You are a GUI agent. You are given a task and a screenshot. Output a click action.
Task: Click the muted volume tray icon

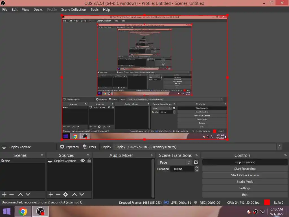249,212
